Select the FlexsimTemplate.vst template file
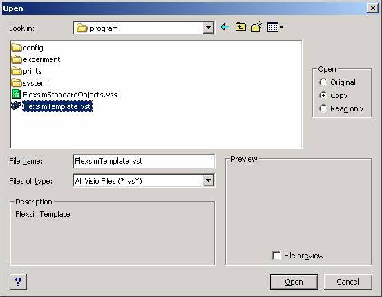Viewport: 382px width, 297px height. click(52, 106)
